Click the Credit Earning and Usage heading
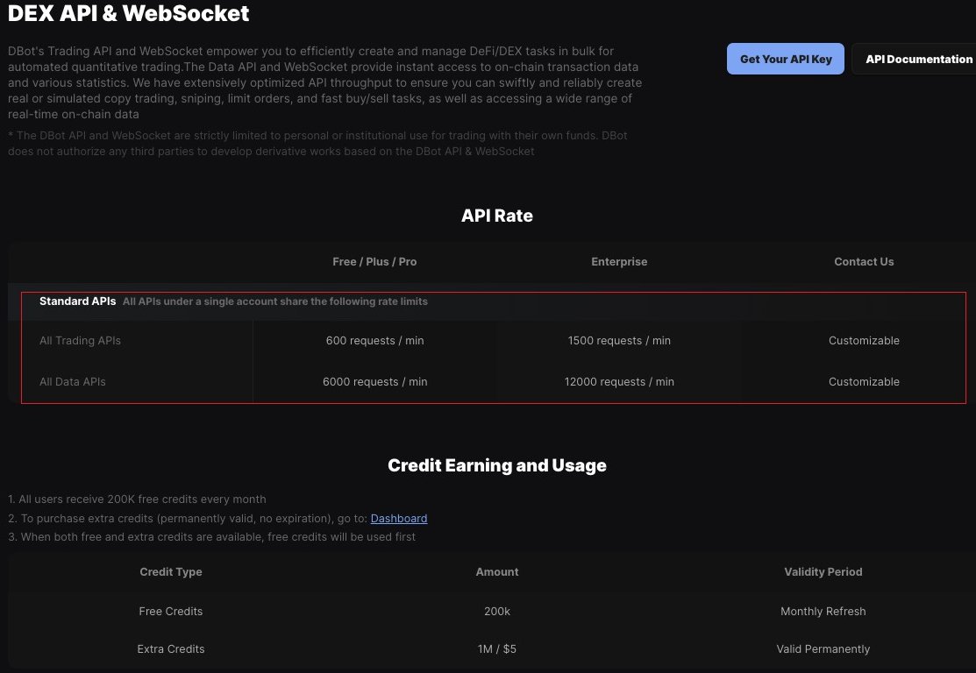Screen dimensions: 976x673 pyautogui.click(x=496, y=465)
